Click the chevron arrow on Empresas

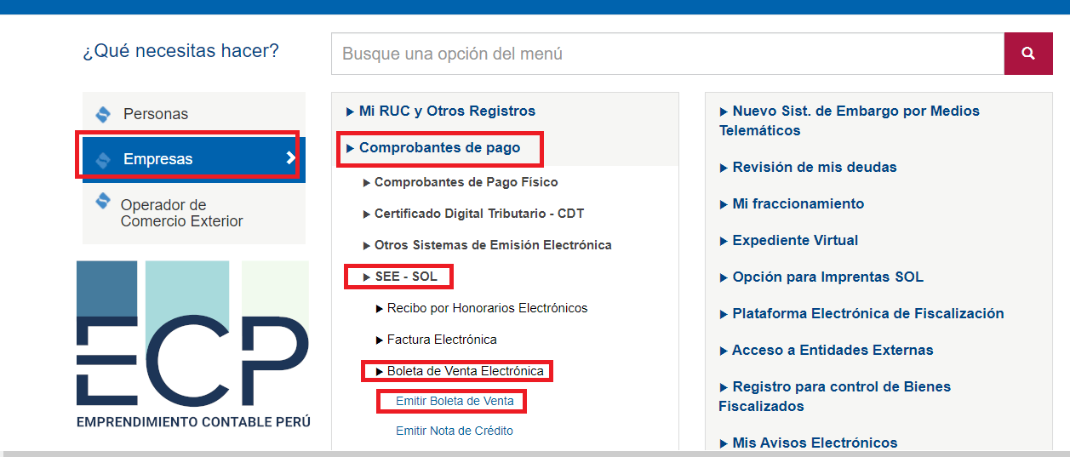click(x=291, y=158)
